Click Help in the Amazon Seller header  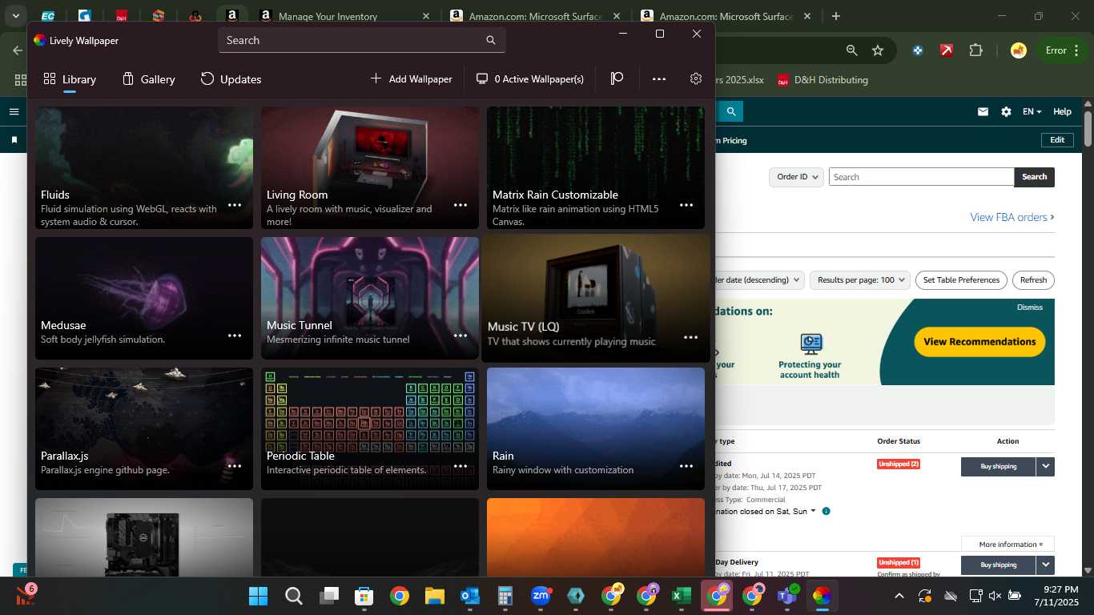tap(1062, 112)
